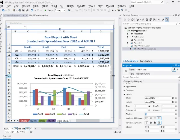
Task: Select Stretch horizontal alignment option
Action: point(159,118)
